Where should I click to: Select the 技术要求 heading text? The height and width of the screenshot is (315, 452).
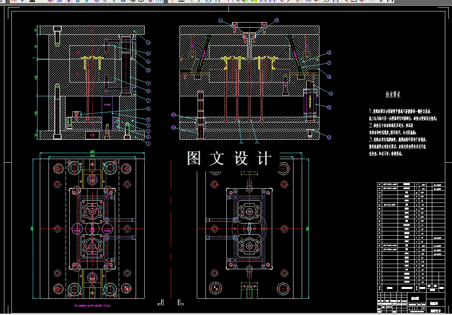(x=393, y=95)
